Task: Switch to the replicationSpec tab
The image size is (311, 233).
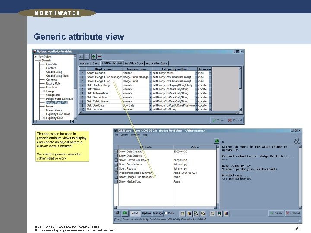Action: click(156, 63)
